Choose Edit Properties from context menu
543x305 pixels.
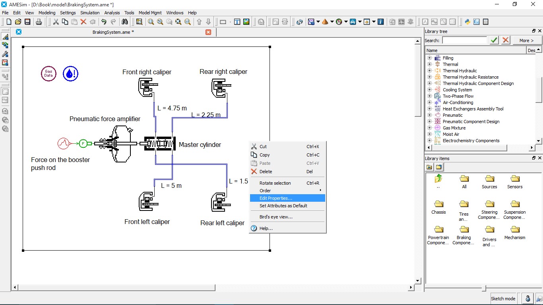click(x=275, y=198)
